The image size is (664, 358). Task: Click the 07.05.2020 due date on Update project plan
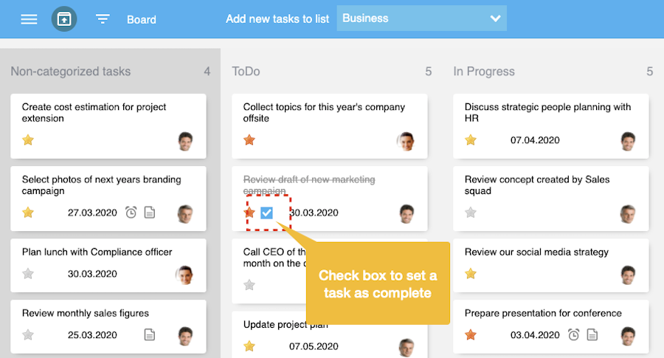[314, 345]
